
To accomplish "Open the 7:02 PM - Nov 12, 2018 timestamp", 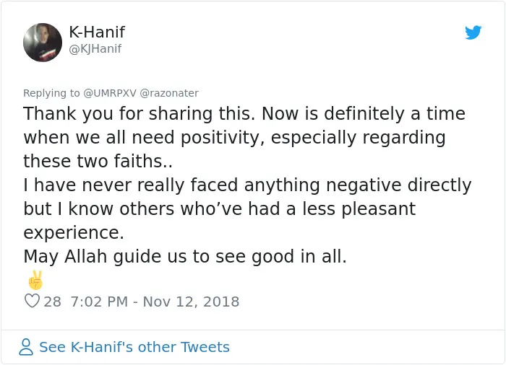I will coord(155,302).
